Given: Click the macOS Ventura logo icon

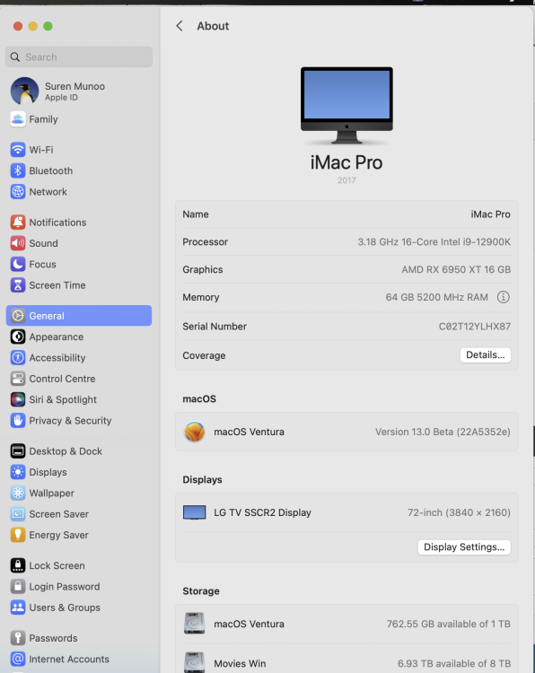Looking at the screenshot, I should pos(195,432).
